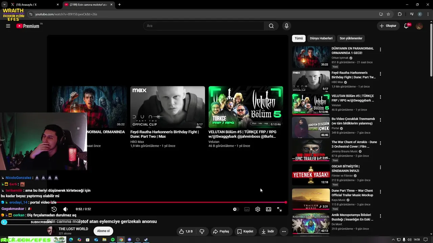Open the system tray volume icon
The height and width of the screenshot is (243, 433).
coord(410,240)
